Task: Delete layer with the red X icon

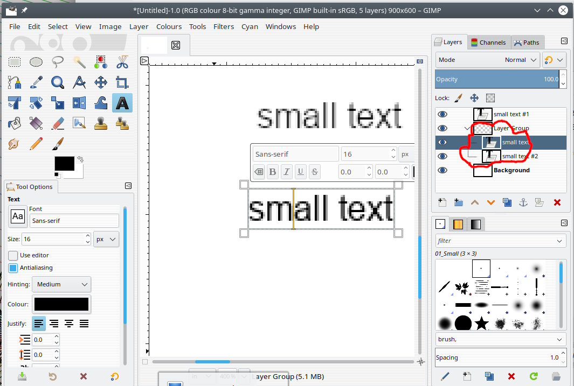Action: click(557, 202)
